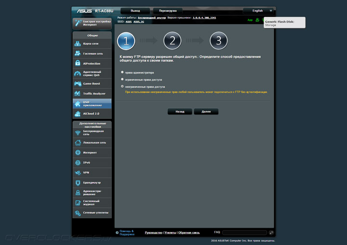Click the help question mark icon
Viewport: 347px width, 245px height.
point(117,232)
